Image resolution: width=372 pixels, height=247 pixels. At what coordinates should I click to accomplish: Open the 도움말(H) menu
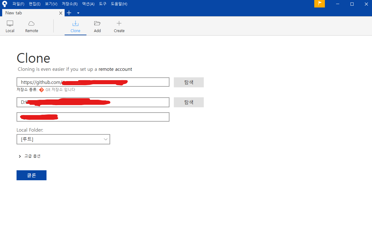[x=119, y=4]
